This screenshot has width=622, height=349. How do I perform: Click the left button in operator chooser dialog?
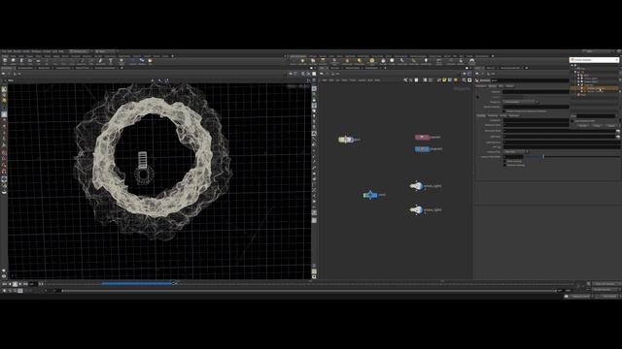(583, 125)
